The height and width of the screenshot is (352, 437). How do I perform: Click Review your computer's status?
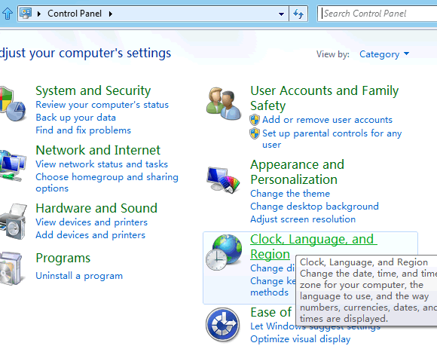coord(102,105)
